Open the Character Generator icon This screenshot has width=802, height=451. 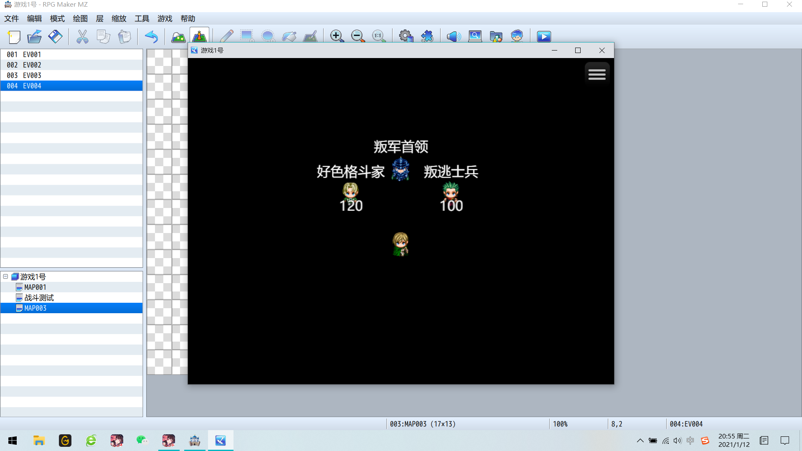coord(517,37)
